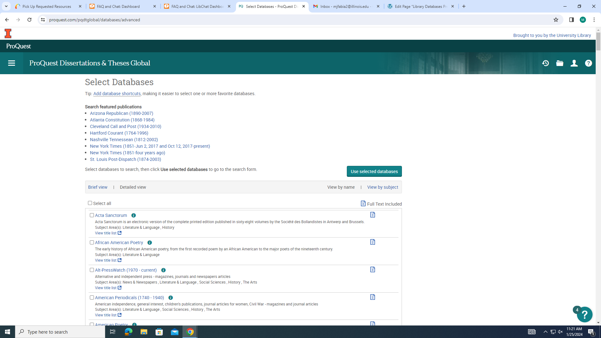Open Add database shortcuts link

click(117, 94)
